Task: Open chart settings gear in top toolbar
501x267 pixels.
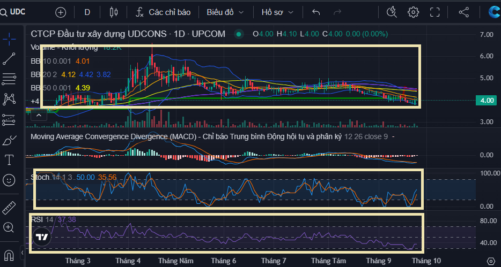Action: coord(413,12)
